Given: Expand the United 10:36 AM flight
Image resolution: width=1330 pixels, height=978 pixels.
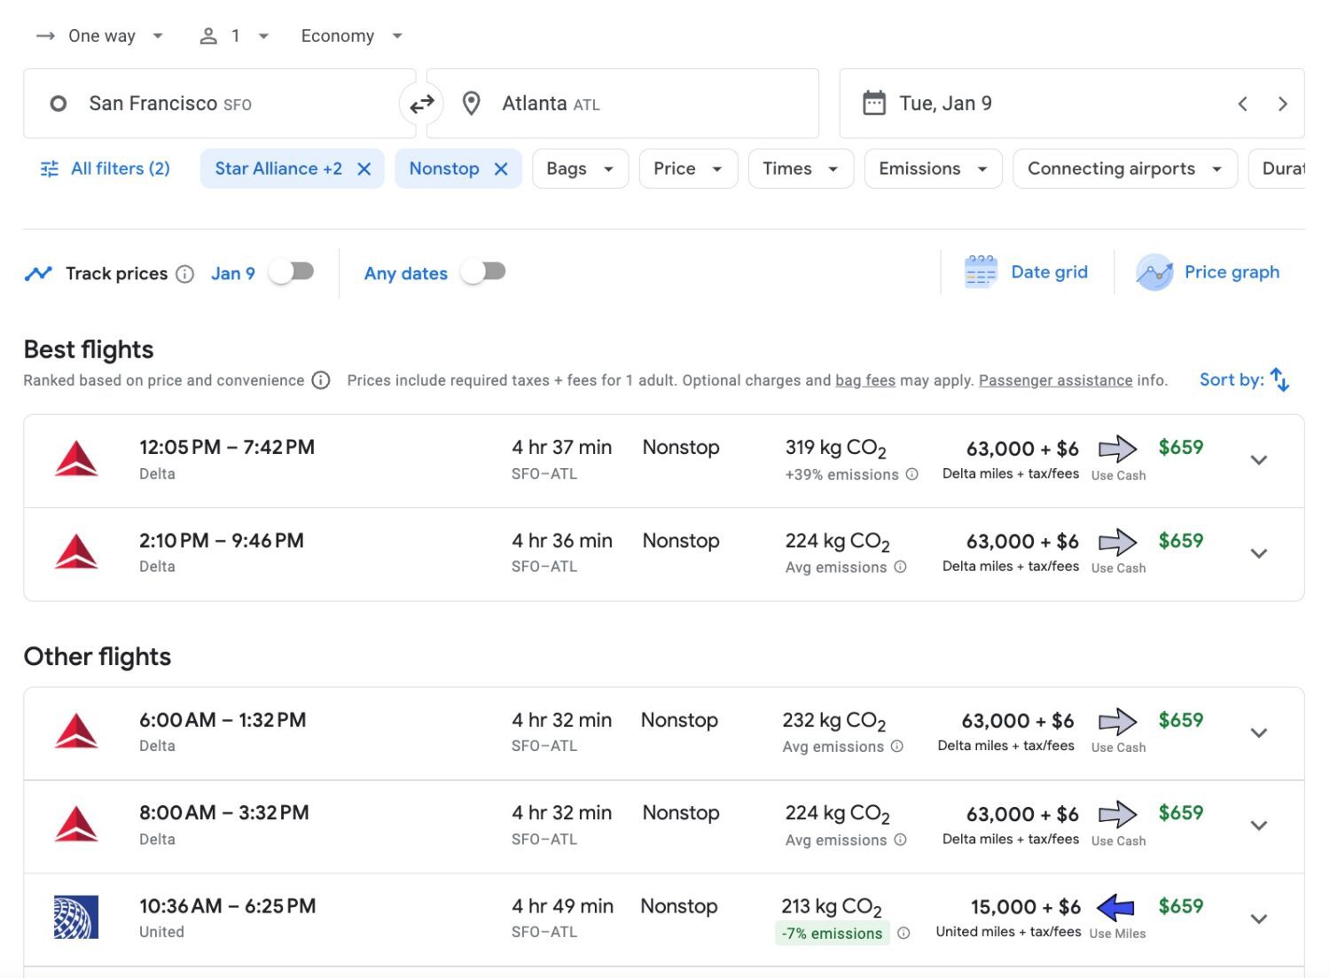Looking at the screenshot, I should [1258, 919].
